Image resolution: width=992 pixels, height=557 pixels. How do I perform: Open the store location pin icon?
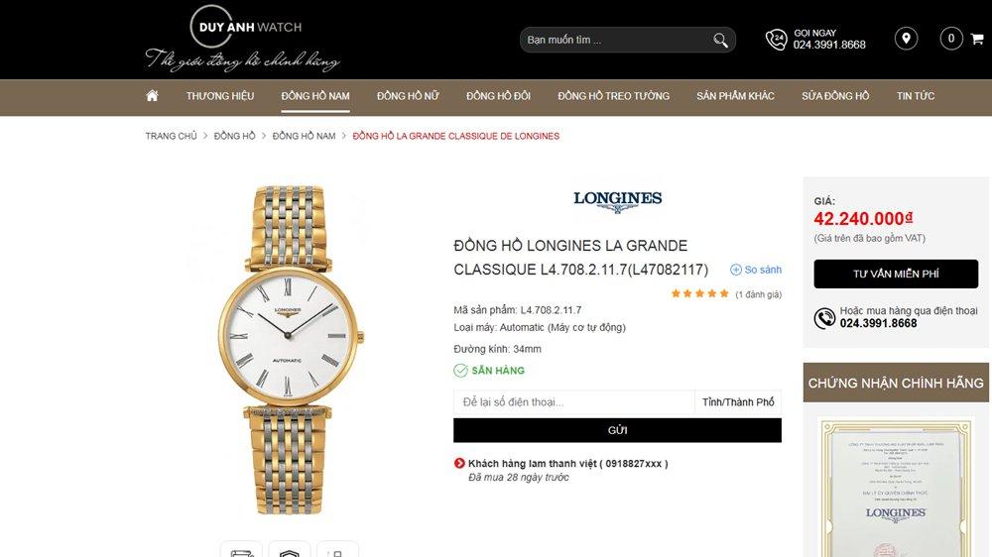coord(906,39)
